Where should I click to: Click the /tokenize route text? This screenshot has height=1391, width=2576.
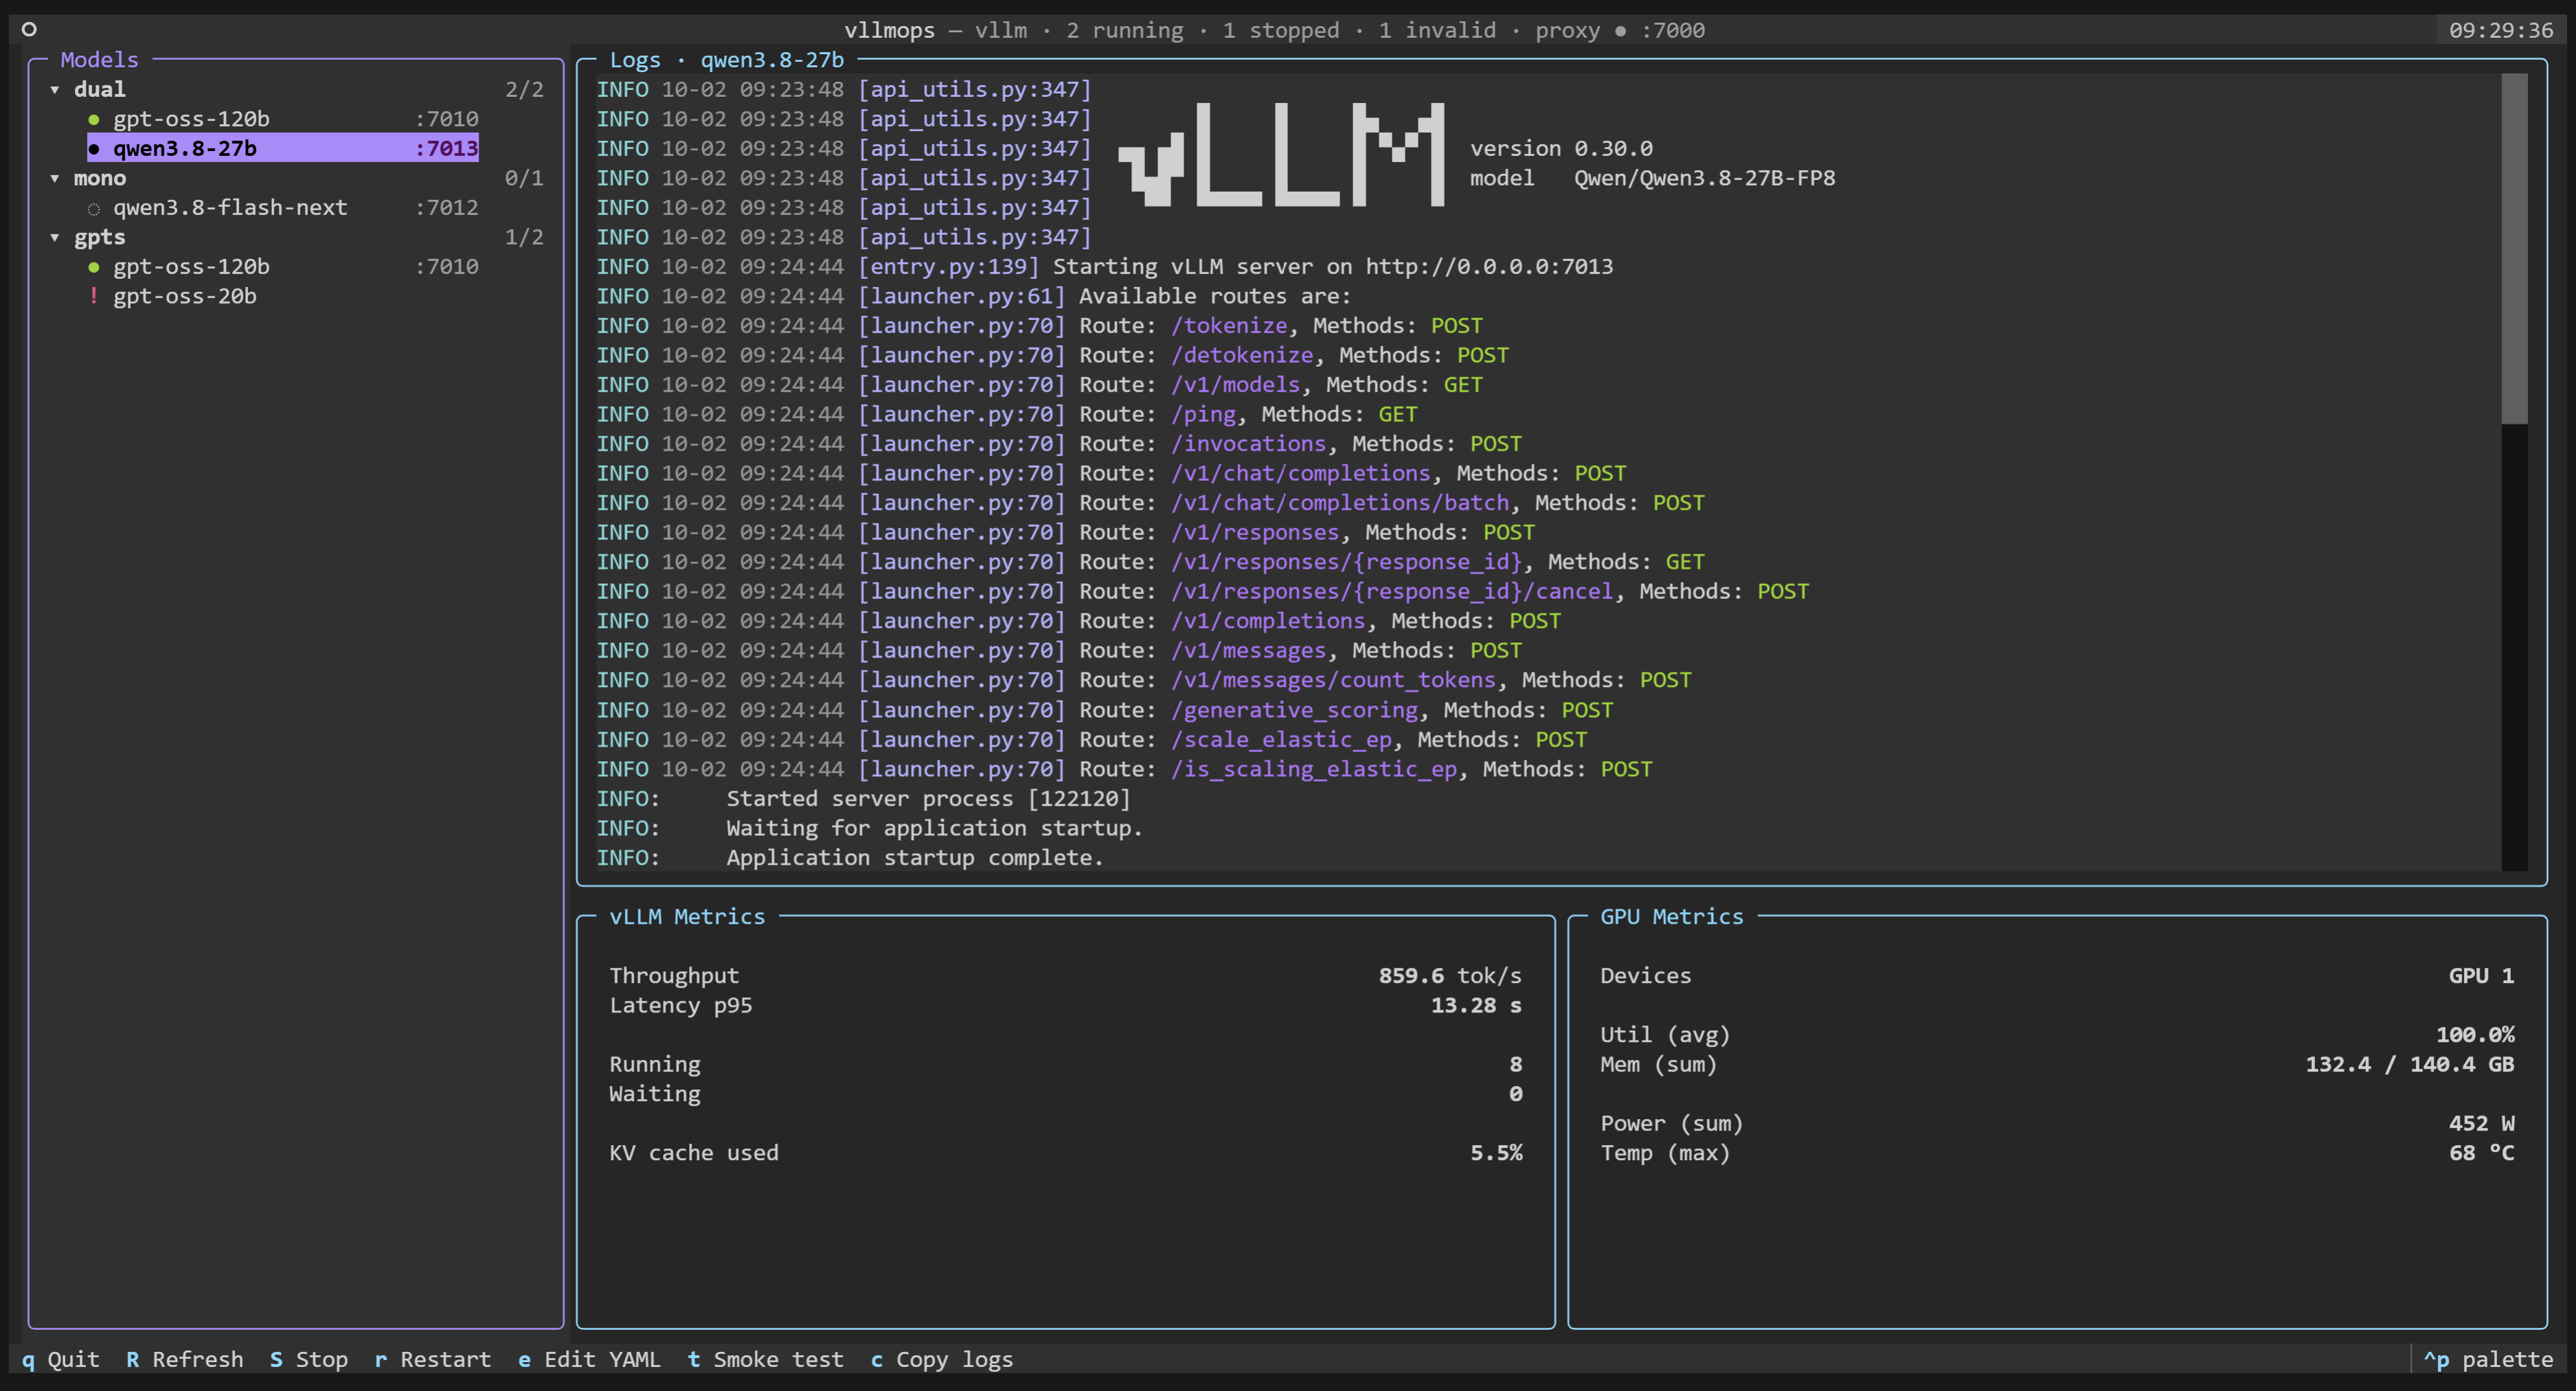(x=1229, y=326)
